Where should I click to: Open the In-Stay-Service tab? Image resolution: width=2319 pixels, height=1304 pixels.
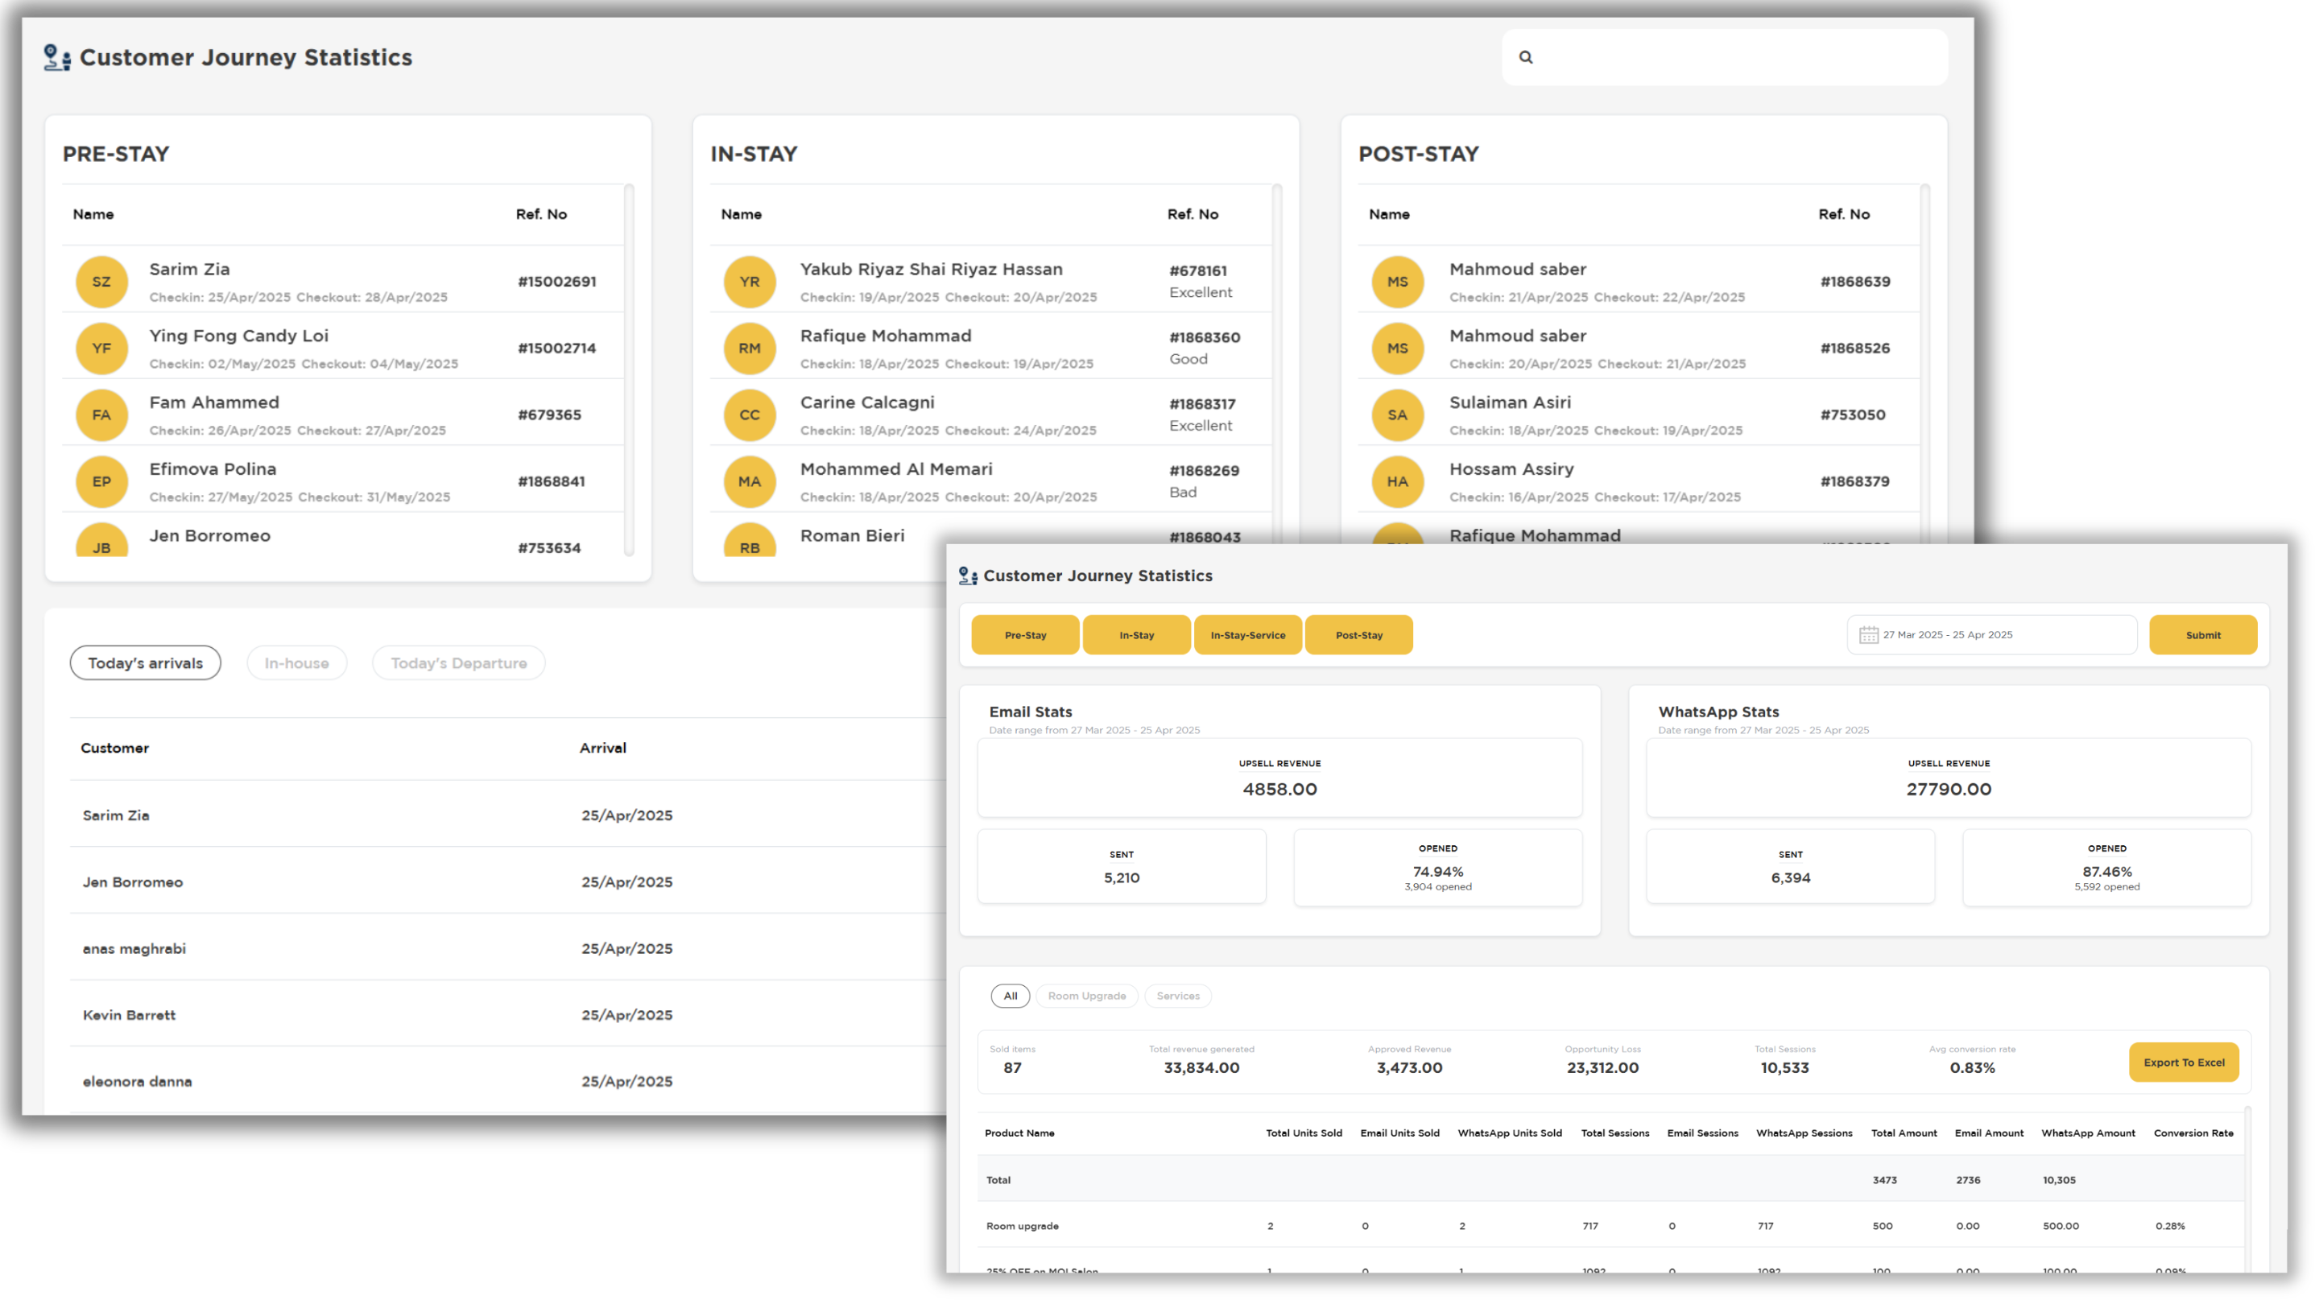coord(1248,634)
